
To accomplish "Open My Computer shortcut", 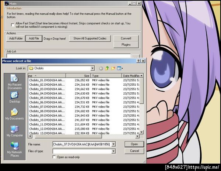I will point(15,131).
